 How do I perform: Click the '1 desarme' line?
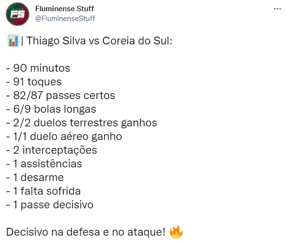[x=35, y=177]
